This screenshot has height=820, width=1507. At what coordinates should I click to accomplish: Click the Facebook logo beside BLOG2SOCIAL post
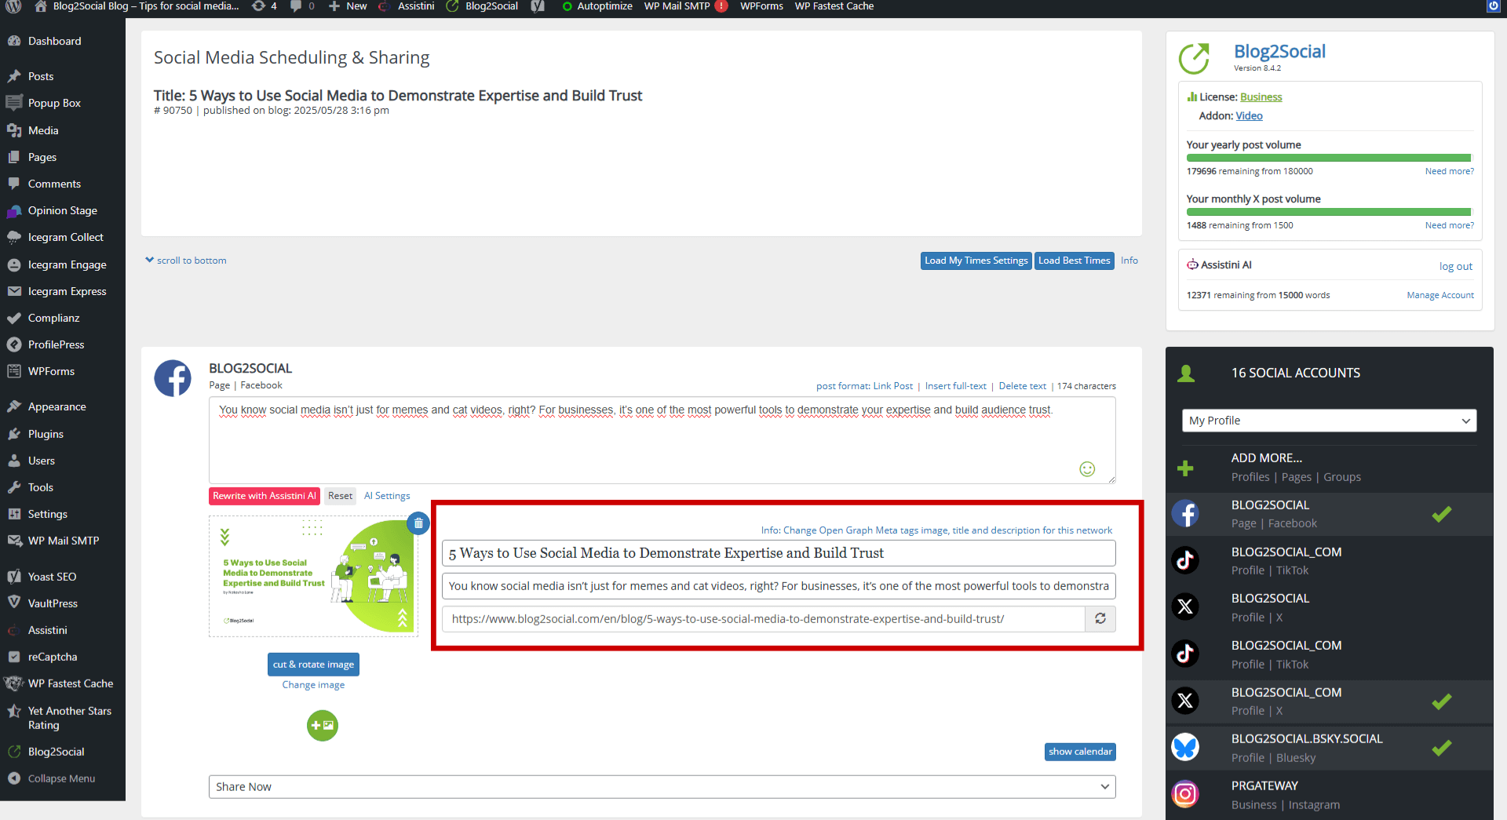(173, 378)
